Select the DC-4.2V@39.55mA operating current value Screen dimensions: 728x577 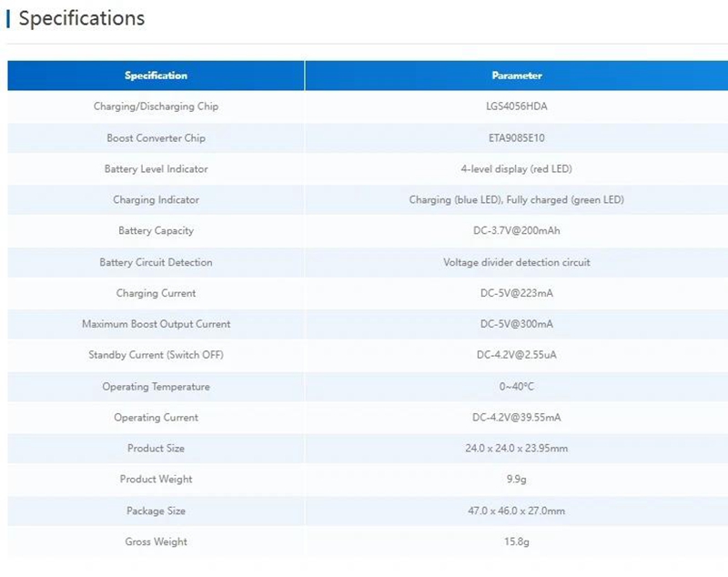coord(516,418)
